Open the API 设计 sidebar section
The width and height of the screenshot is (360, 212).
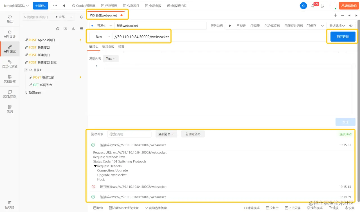coord(10,34)
